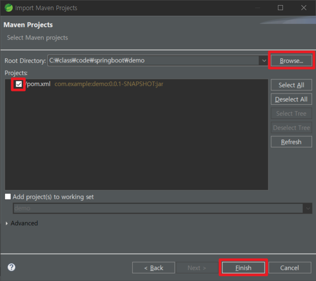The width and height of the screenshot is (316, 281).
Task: Click inside the Root Directory path field
Action: pos(153,60)
